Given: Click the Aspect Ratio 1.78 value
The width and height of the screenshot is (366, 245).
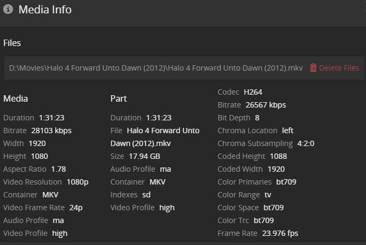Looking at the screenshot, I should tap(58, 169).
